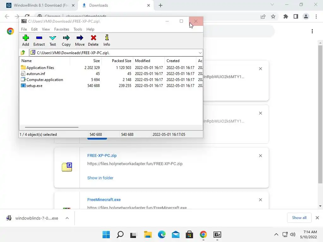This screenshot has height=242, width=323.
Task: Expand the 7-Zip address path dropdown
Action: point(200,53)
